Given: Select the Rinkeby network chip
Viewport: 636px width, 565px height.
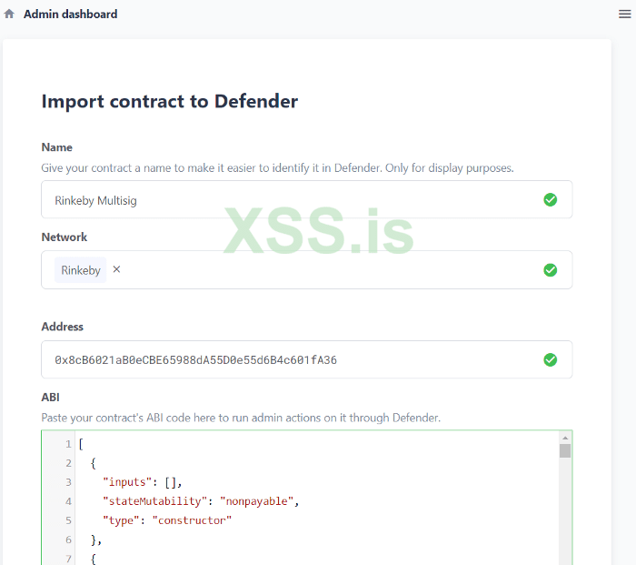Looking at the screenshot, I should tap(81, 270).
